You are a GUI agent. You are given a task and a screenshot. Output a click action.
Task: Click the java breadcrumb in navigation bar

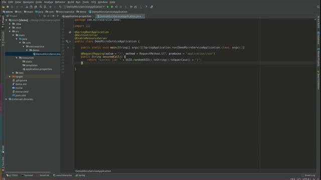click(39, 12)
